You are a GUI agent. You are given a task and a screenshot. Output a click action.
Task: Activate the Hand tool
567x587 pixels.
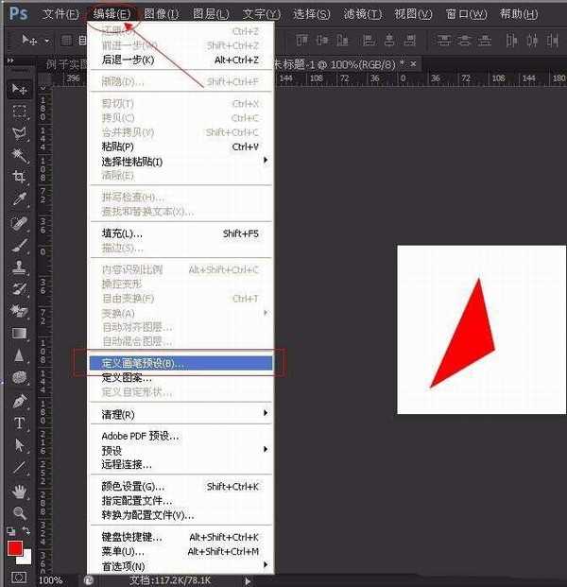[x=19, y=491]
